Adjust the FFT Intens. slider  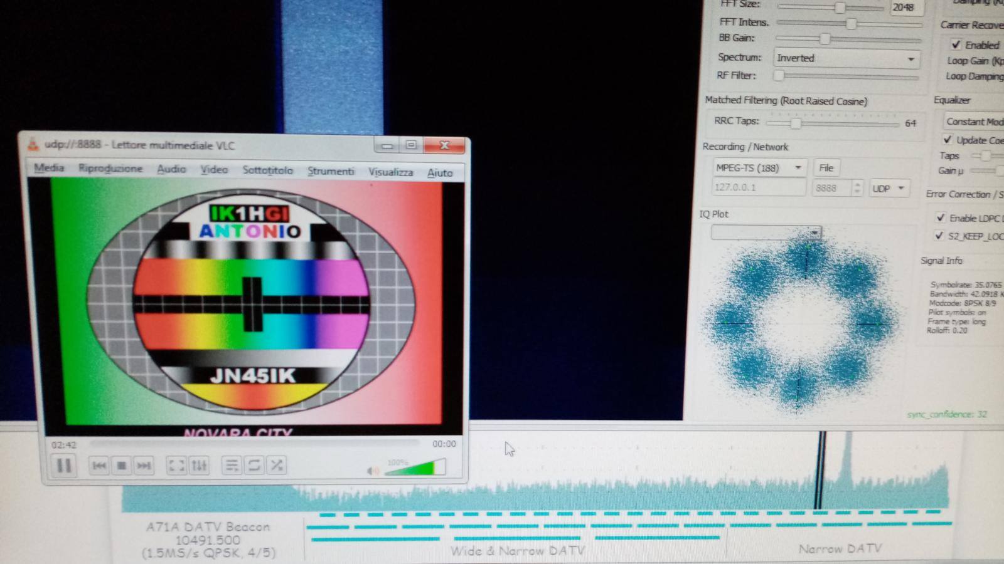click(850, 24)
